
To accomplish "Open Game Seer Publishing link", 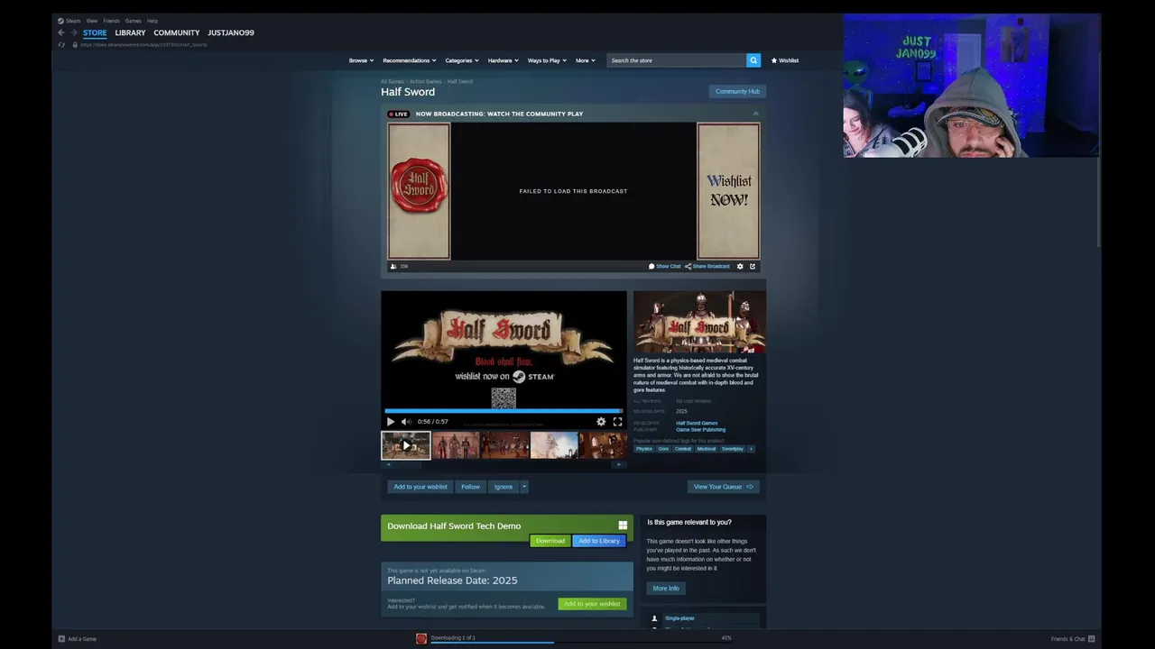I will click(x=700, y=429).
